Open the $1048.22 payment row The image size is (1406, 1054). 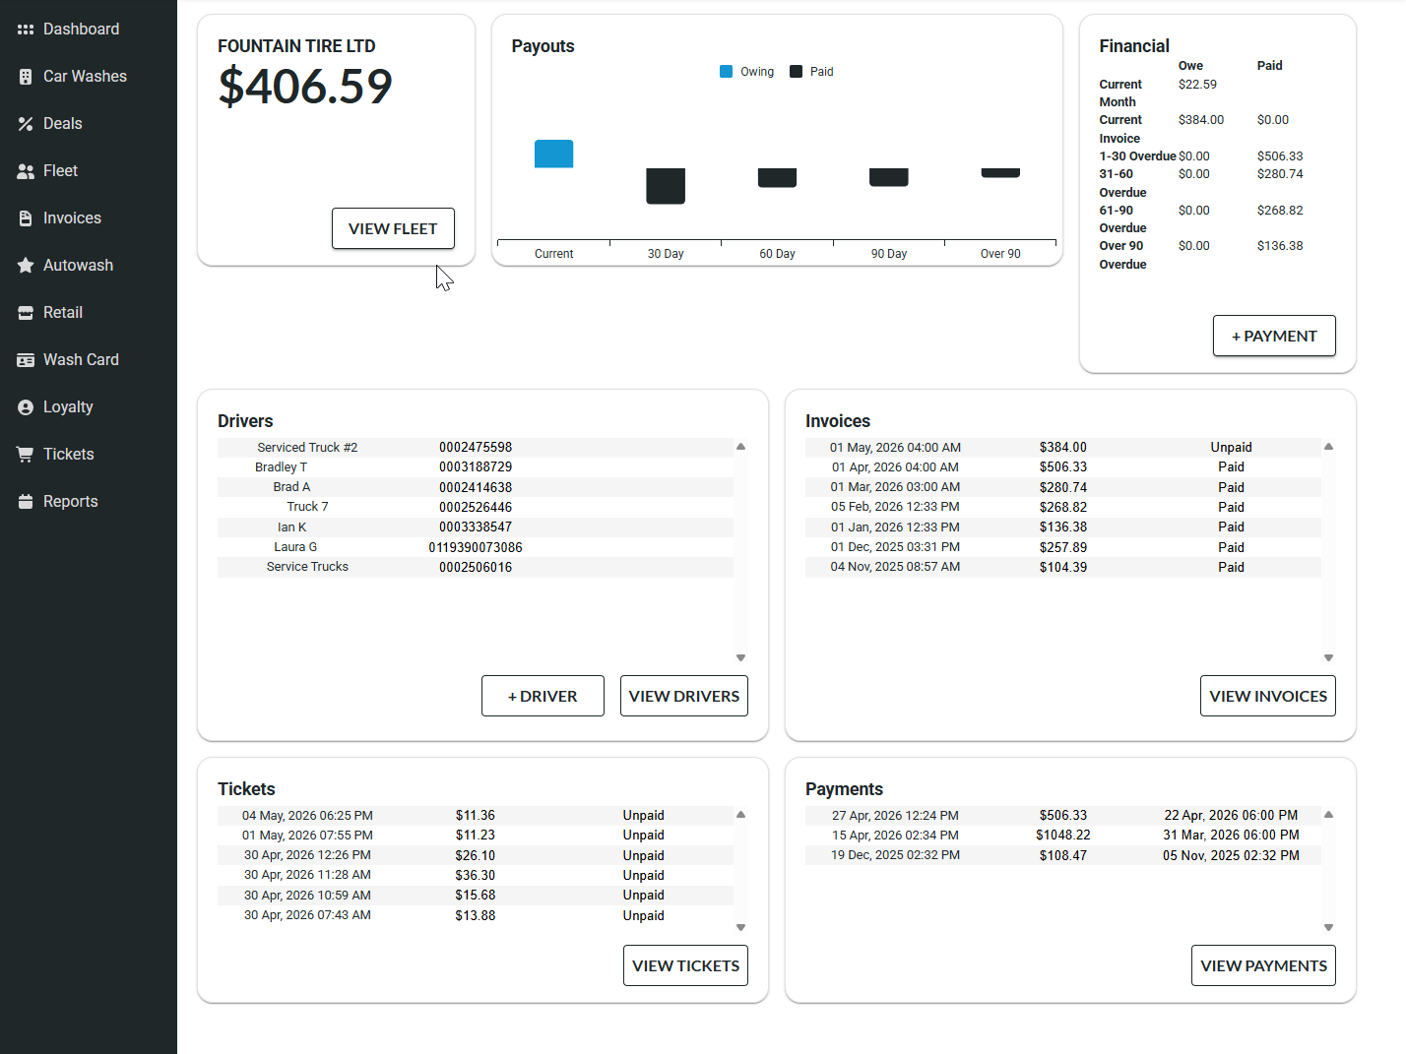(1063, 836)
